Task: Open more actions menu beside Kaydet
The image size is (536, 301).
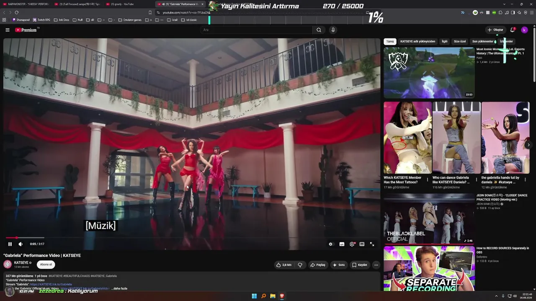Action: click(376, 265)
